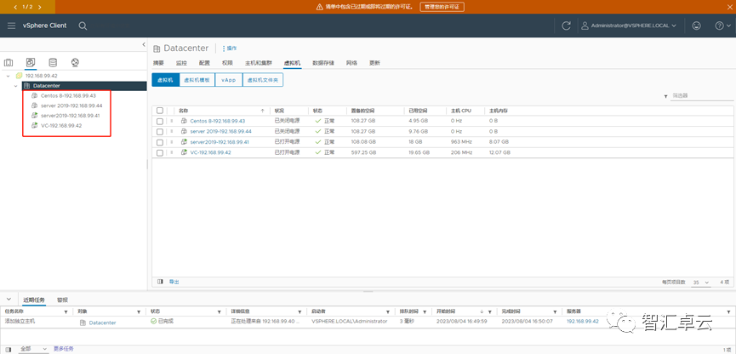Filter the 状态 column in tasks panel
The image size is (736, 354).
(220, 311)
